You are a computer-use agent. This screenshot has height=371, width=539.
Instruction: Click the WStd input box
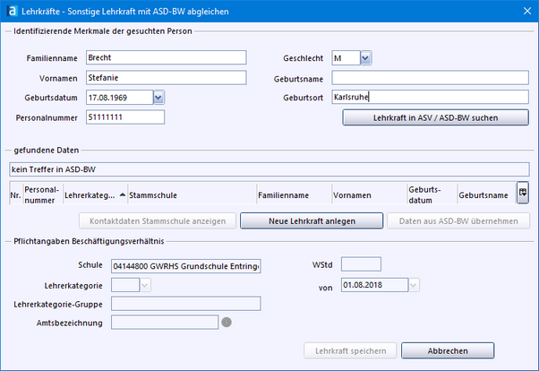[x=361, y=264]
